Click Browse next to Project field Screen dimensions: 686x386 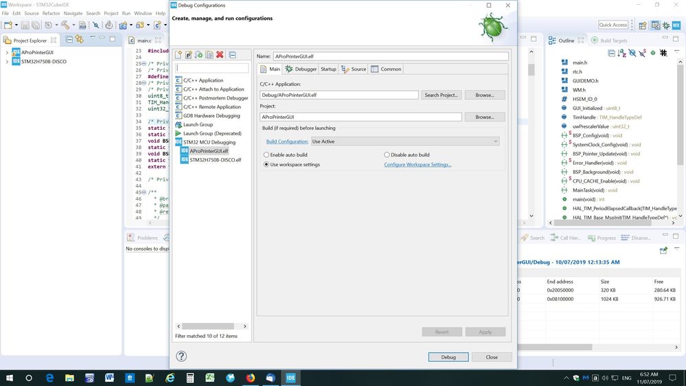(x=484, y=117)
